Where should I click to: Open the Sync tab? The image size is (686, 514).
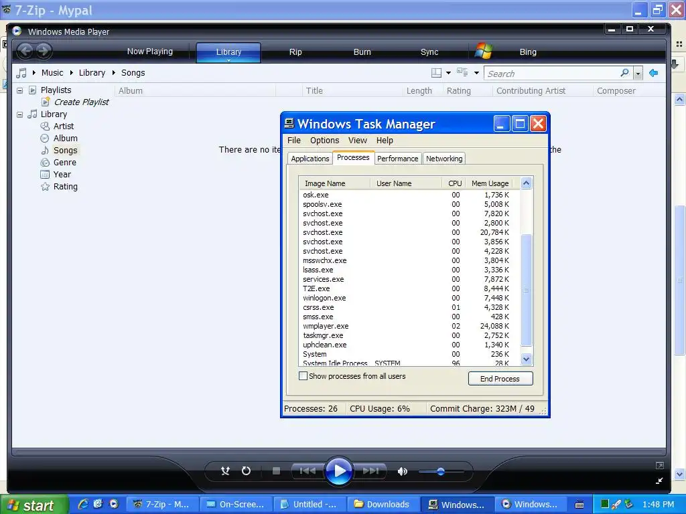point(429,52)
